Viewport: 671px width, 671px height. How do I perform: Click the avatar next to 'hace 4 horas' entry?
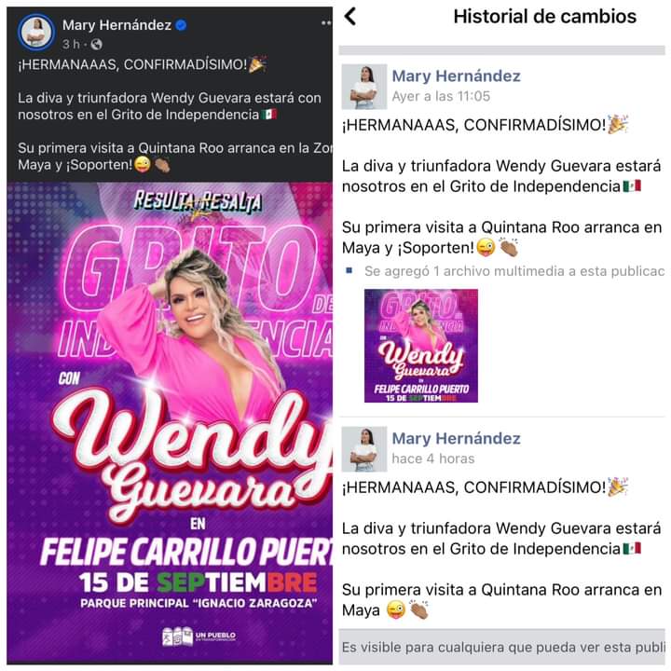point(364,449)
